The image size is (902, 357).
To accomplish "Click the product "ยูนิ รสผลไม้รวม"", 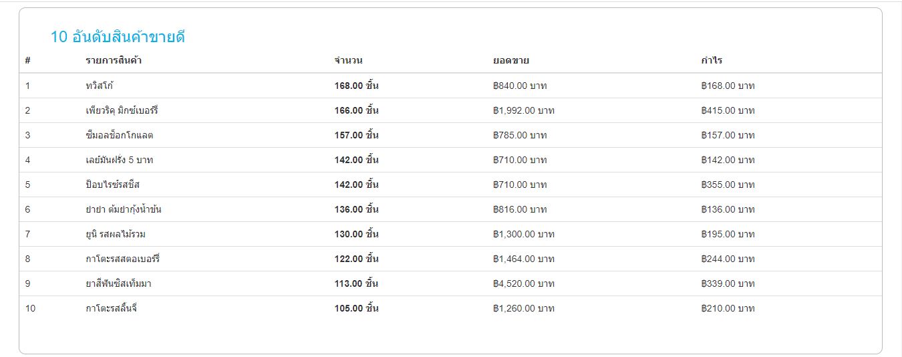I will coord(116,234).
